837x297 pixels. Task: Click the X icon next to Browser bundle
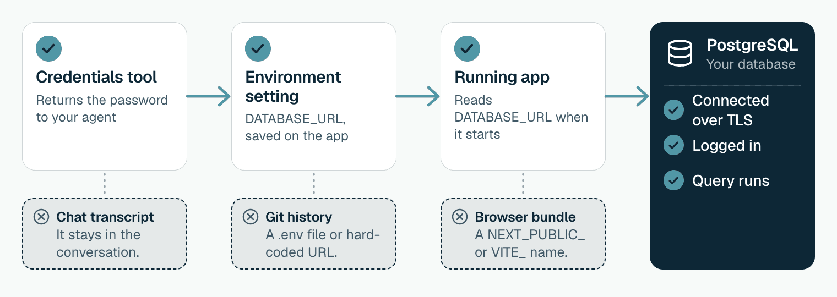pyautogui.click(x=460, y=217)
